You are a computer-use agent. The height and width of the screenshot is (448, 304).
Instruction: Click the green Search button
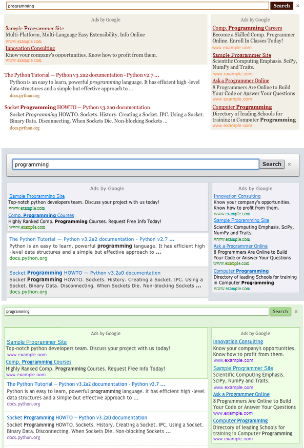pyautogui.click(x=280, y=312)
